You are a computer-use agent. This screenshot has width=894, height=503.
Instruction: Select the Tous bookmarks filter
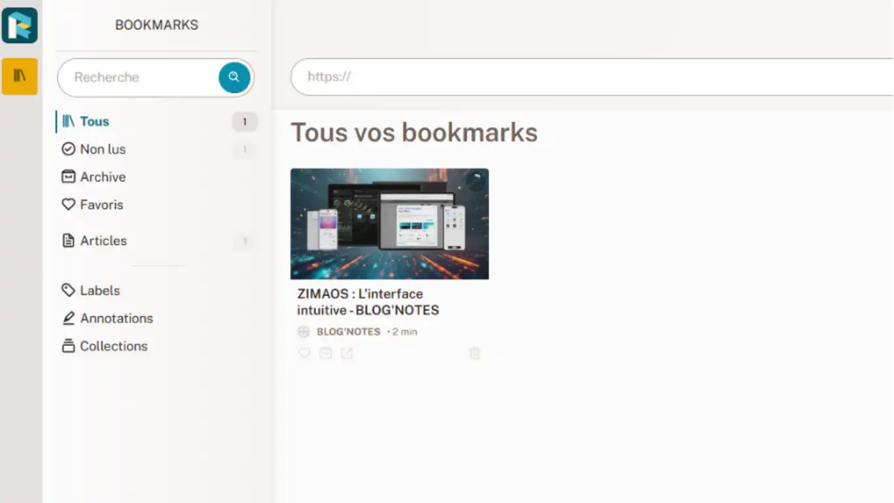pyautogui.click(x=95, y=122)
